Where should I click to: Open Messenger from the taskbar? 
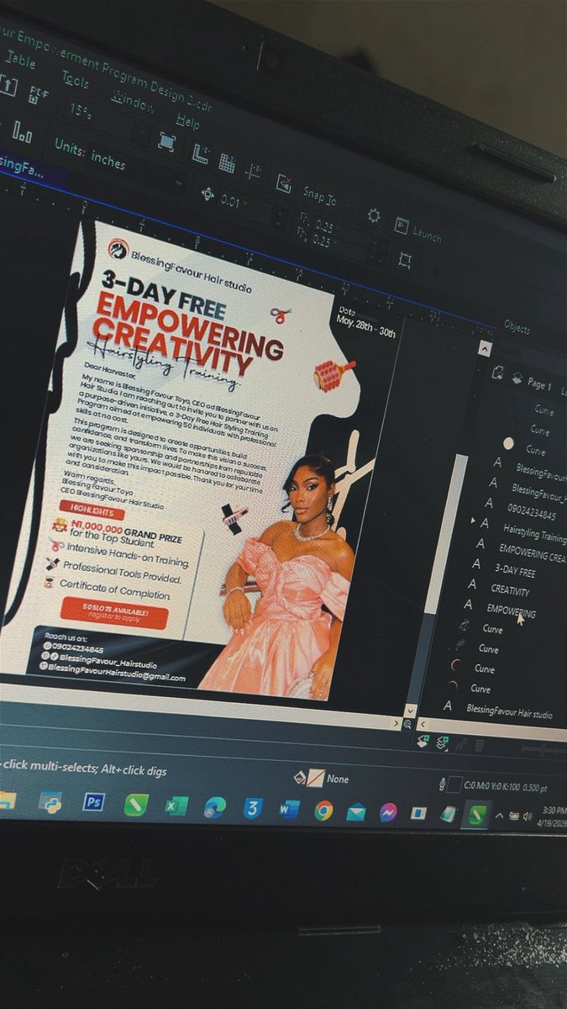387,813
